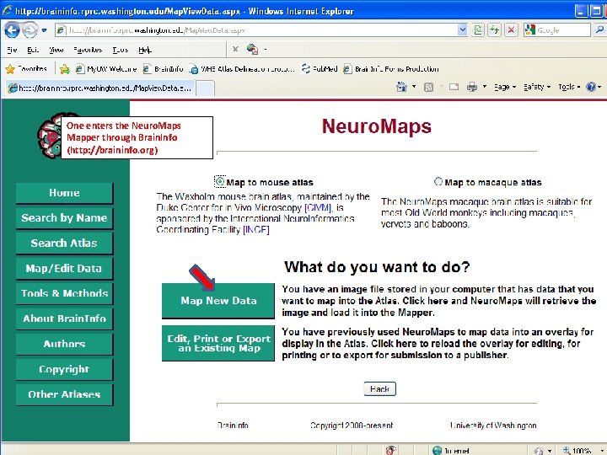Viewport: 607px width, 455px height.
Task: Expand the Home button dropdown arrow
Action: pyautogui.click(x=414, y=87)
